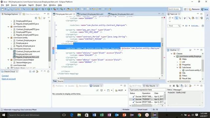The width and height of the screenshot is (210, 118).
Task: Toggle Hide Completed Tasks in Task List
Action: (x=190, y=18)
